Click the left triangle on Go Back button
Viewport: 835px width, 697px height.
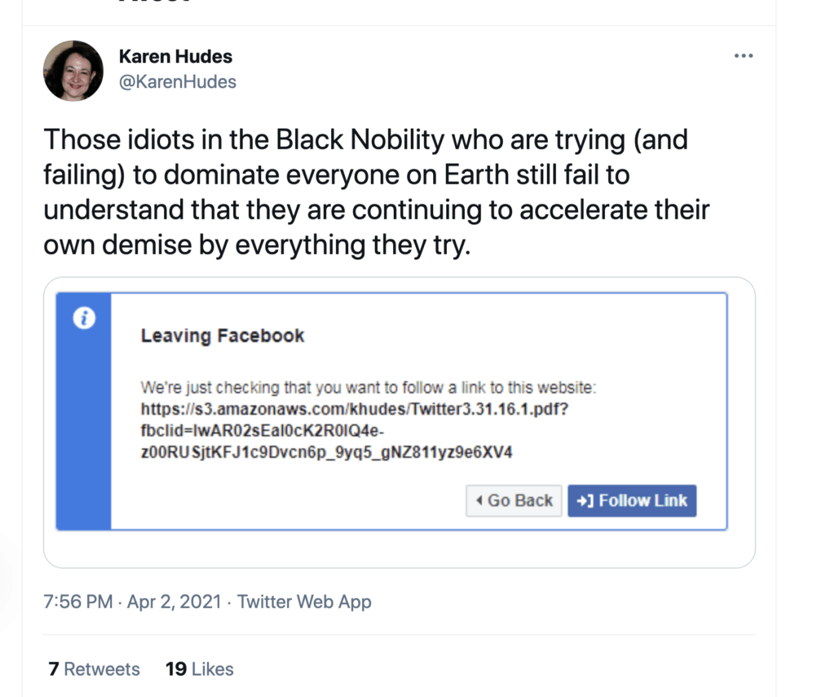tap(479, 501)
